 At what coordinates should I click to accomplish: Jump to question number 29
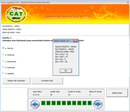click(84, 103)
